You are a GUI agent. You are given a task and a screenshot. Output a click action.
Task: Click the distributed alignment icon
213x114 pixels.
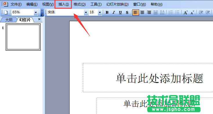[x=156, y=12]
